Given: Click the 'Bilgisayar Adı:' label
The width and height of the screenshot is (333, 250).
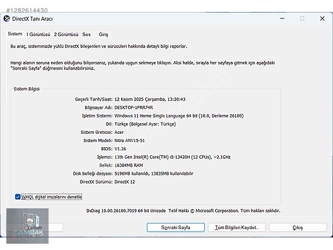Looking at the screenshot, I should point(98,107).
